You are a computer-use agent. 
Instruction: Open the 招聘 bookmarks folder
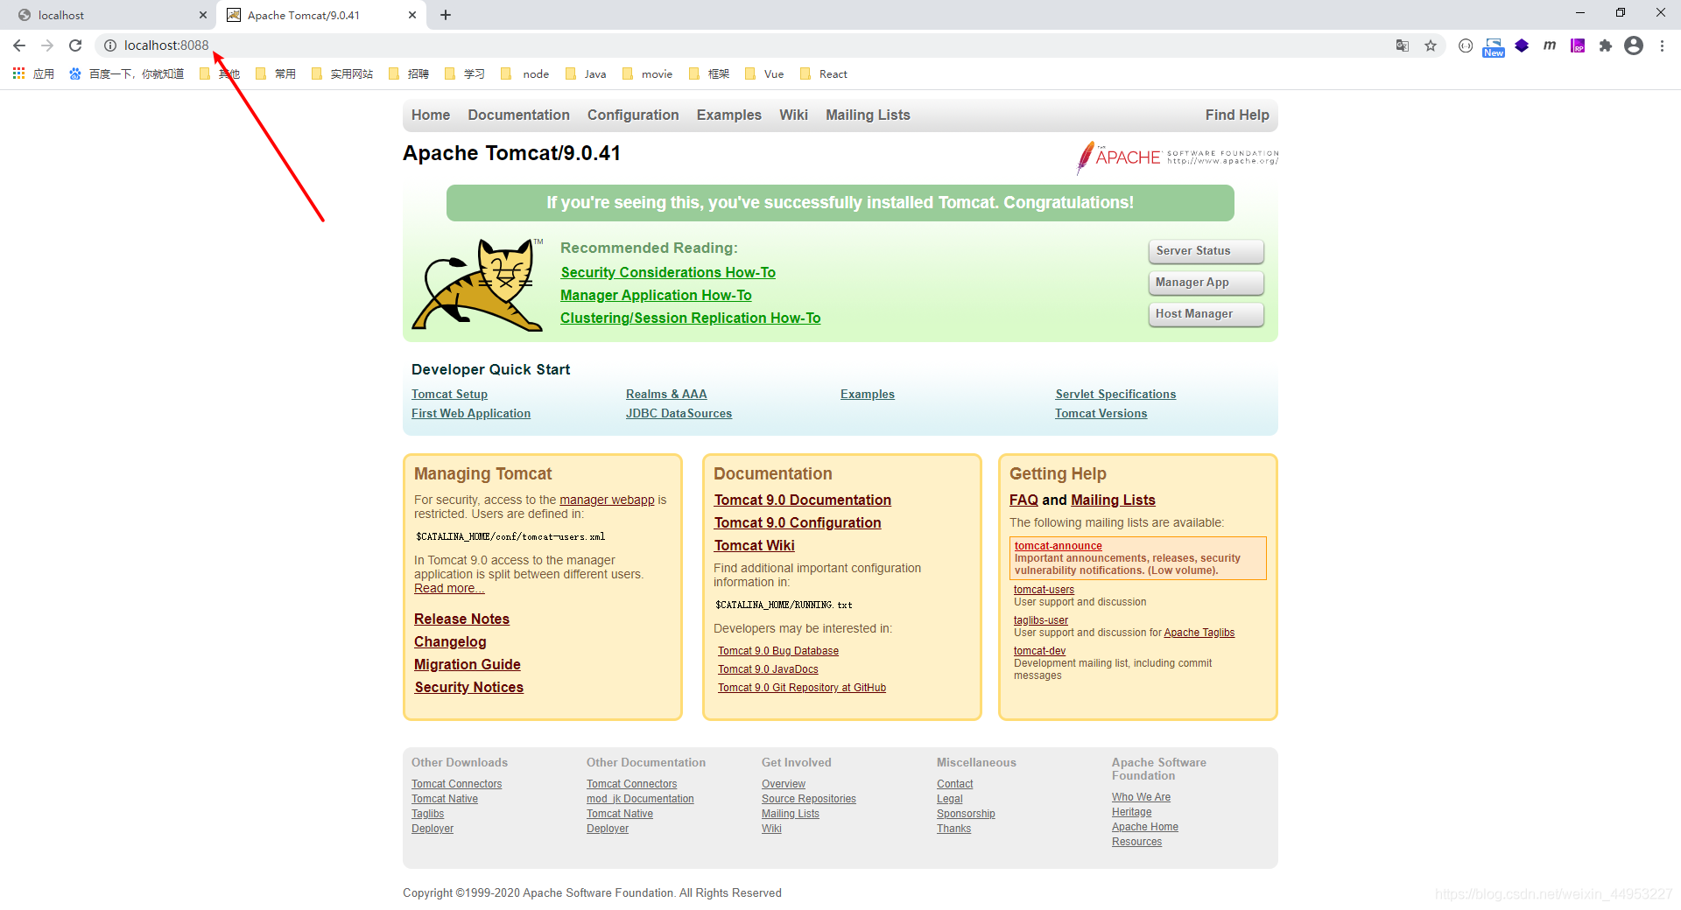(x=409, y=74)
